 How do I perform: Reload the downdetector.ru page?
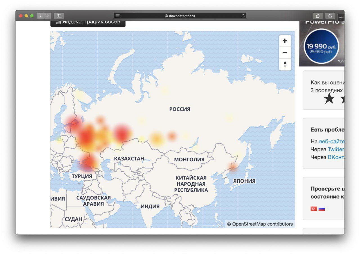click(243, 16)
